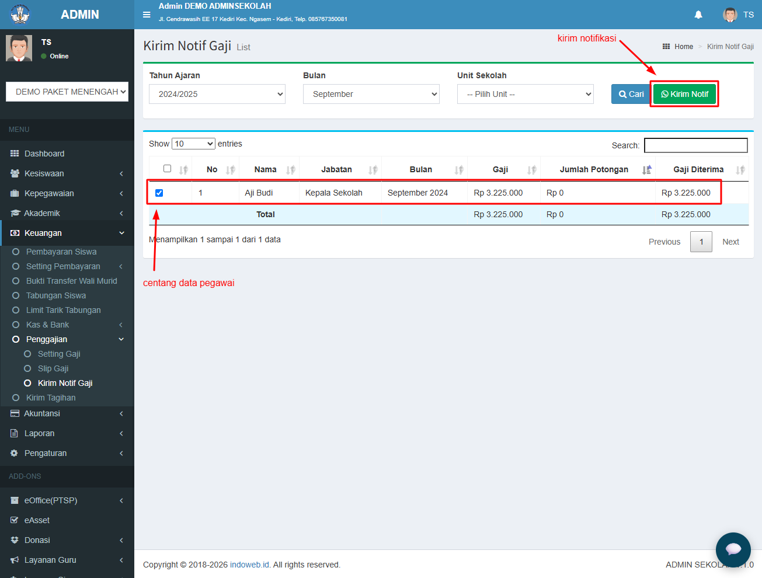Open the notification bell icon
This screenshot has height=578, width=762.
tap(698, 15)
